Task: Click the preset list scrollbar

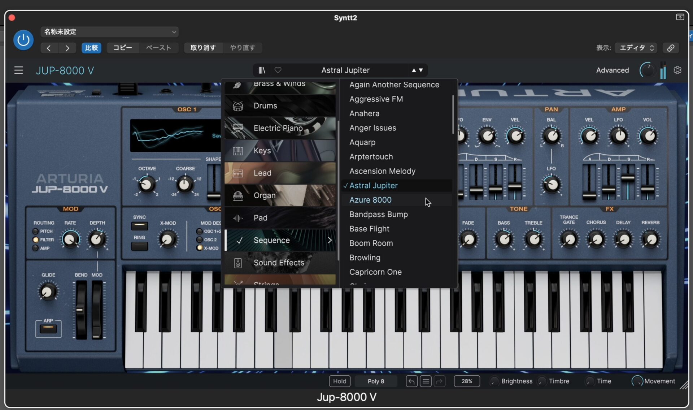Action: click(x=453, y=115)
